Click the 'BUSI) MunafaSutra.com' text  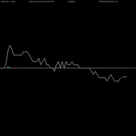coord(108,2)
